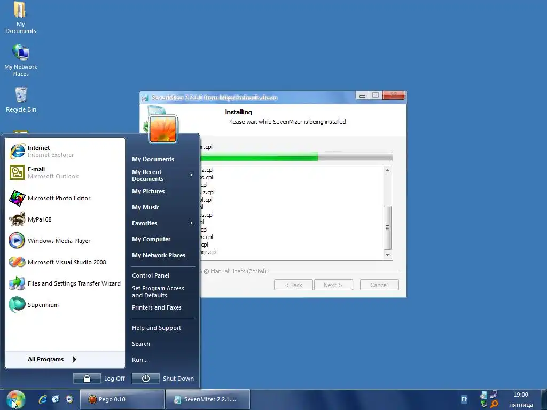The height and width of the screenshot is (410, 547).
Task: Click Next button in SevenMizer installer
Action: tap(333, 285)
